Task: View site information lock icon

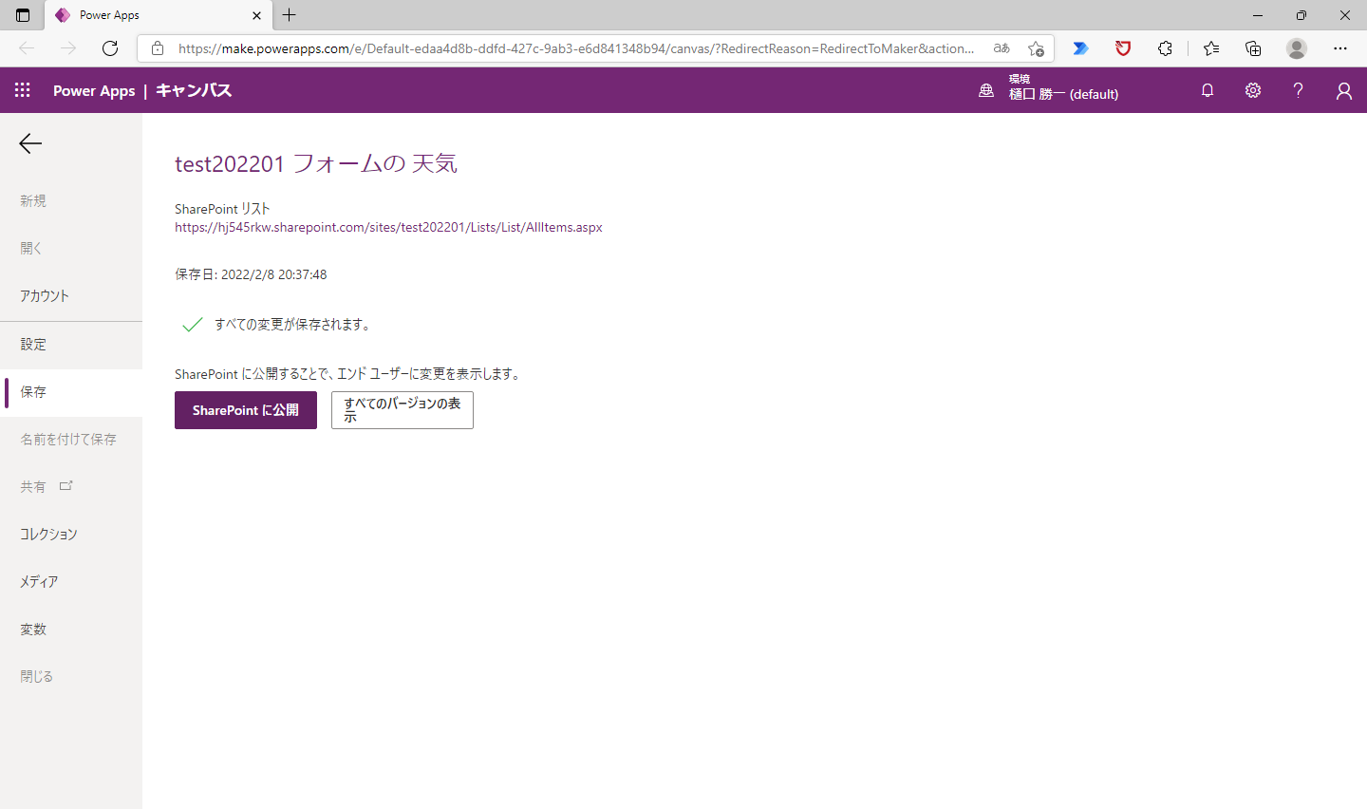Action: (158, 48)
